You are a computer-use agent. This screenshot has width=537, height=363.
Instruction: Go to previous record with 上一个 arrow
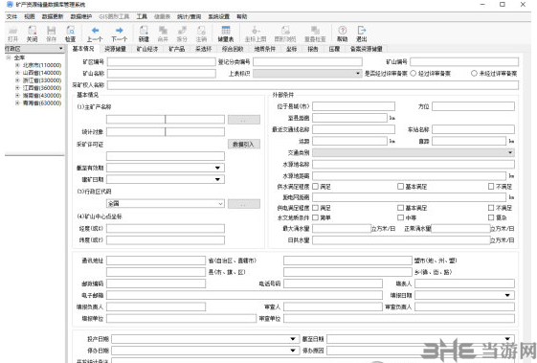95,34
